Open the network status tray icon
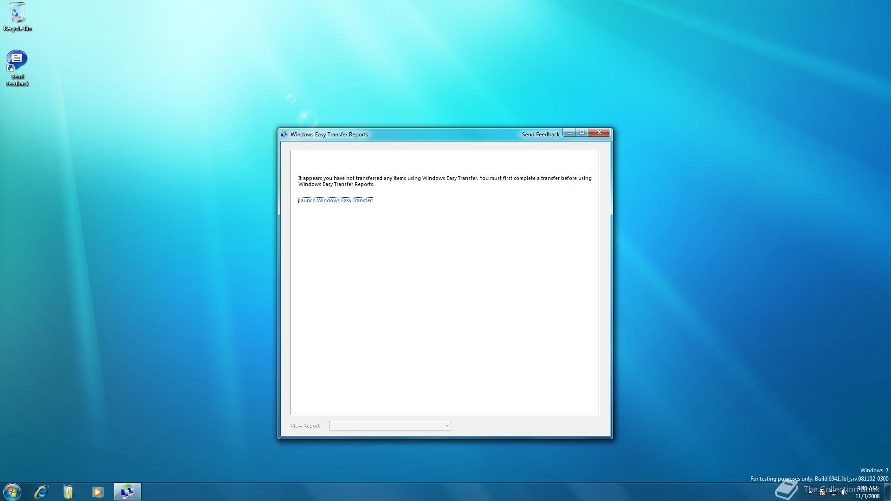 pyautogui.click(x=833, y=493)
